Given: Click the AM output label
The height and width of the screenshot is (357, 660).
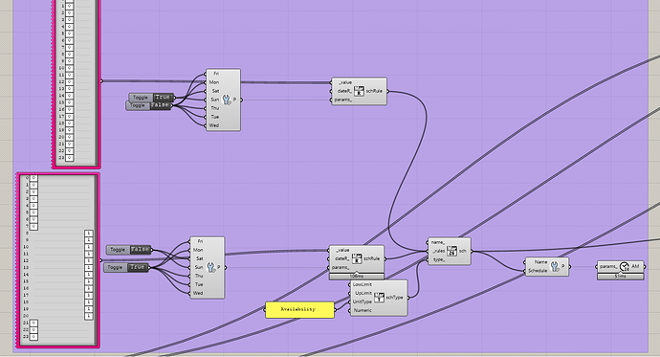Looking at the screenshot, I should (x=635, y=266).
